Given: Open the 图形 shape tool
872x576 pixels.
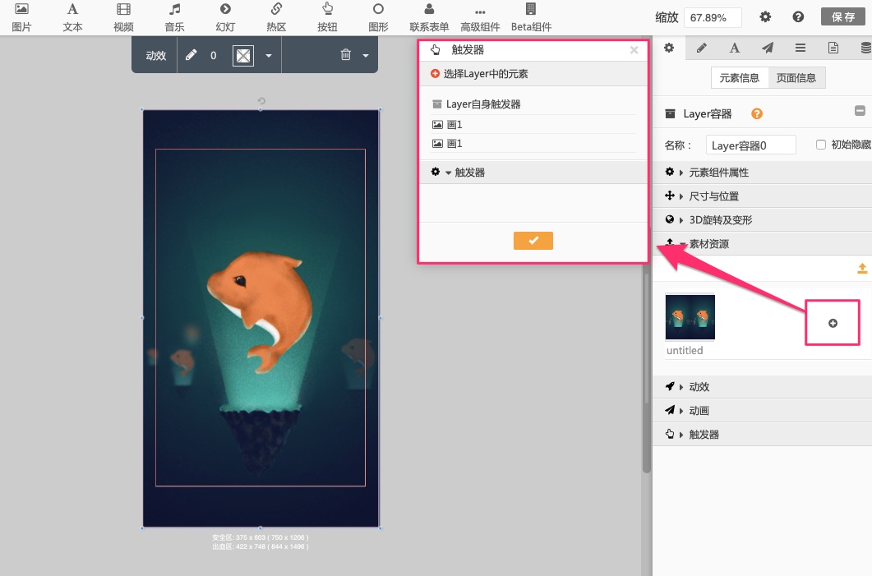Looking at the screenshot, I should 378,17.
